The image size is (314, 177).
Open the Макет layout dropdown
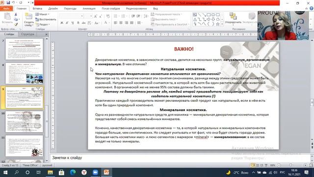(43, 14)
